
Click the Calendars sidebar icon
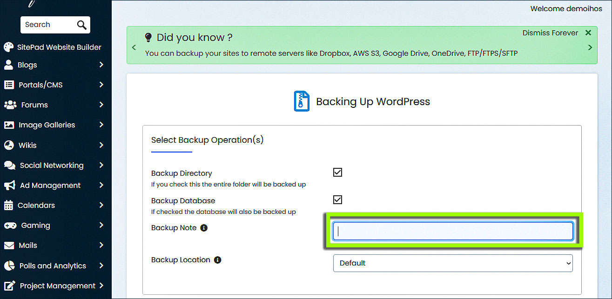tap(9, 205)
